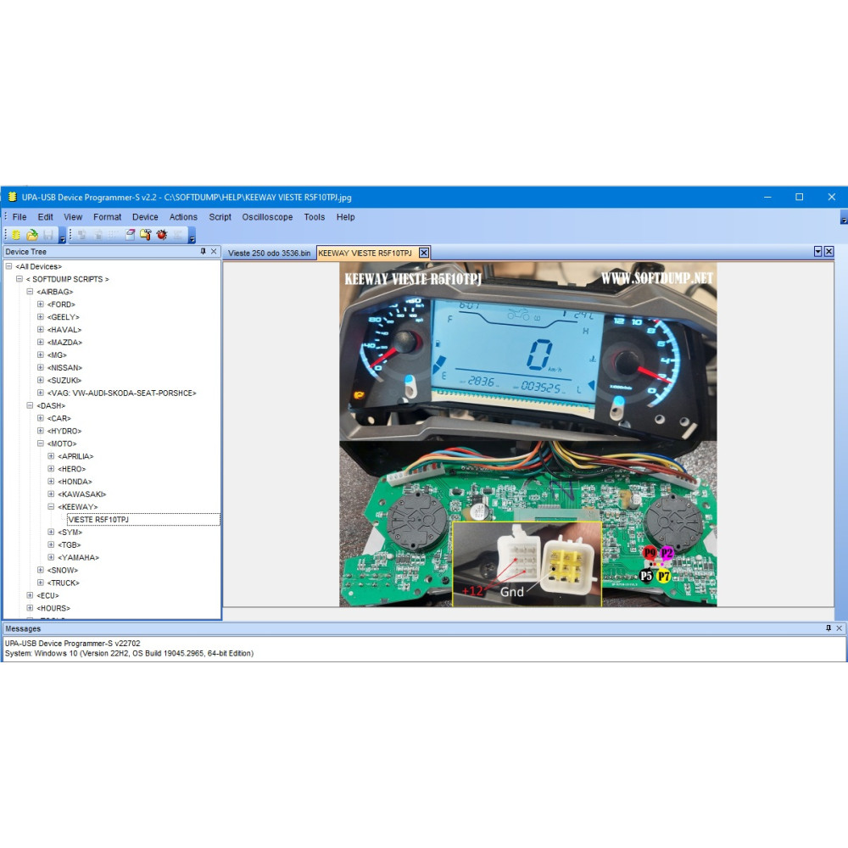This screenshot has height=848, width=848.
Task: Open the Help menu
Action: [x=346, y=217]
